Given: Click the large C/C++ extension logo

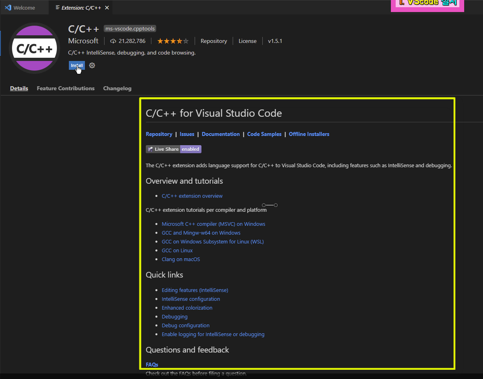Looking at the screenshot, I should click(x=34, y=49).
